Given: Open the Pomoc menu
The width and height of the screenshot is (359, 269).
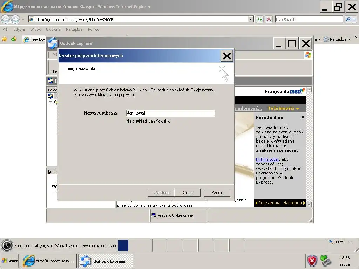Looking at the screenshot, I should coord(93,29).
